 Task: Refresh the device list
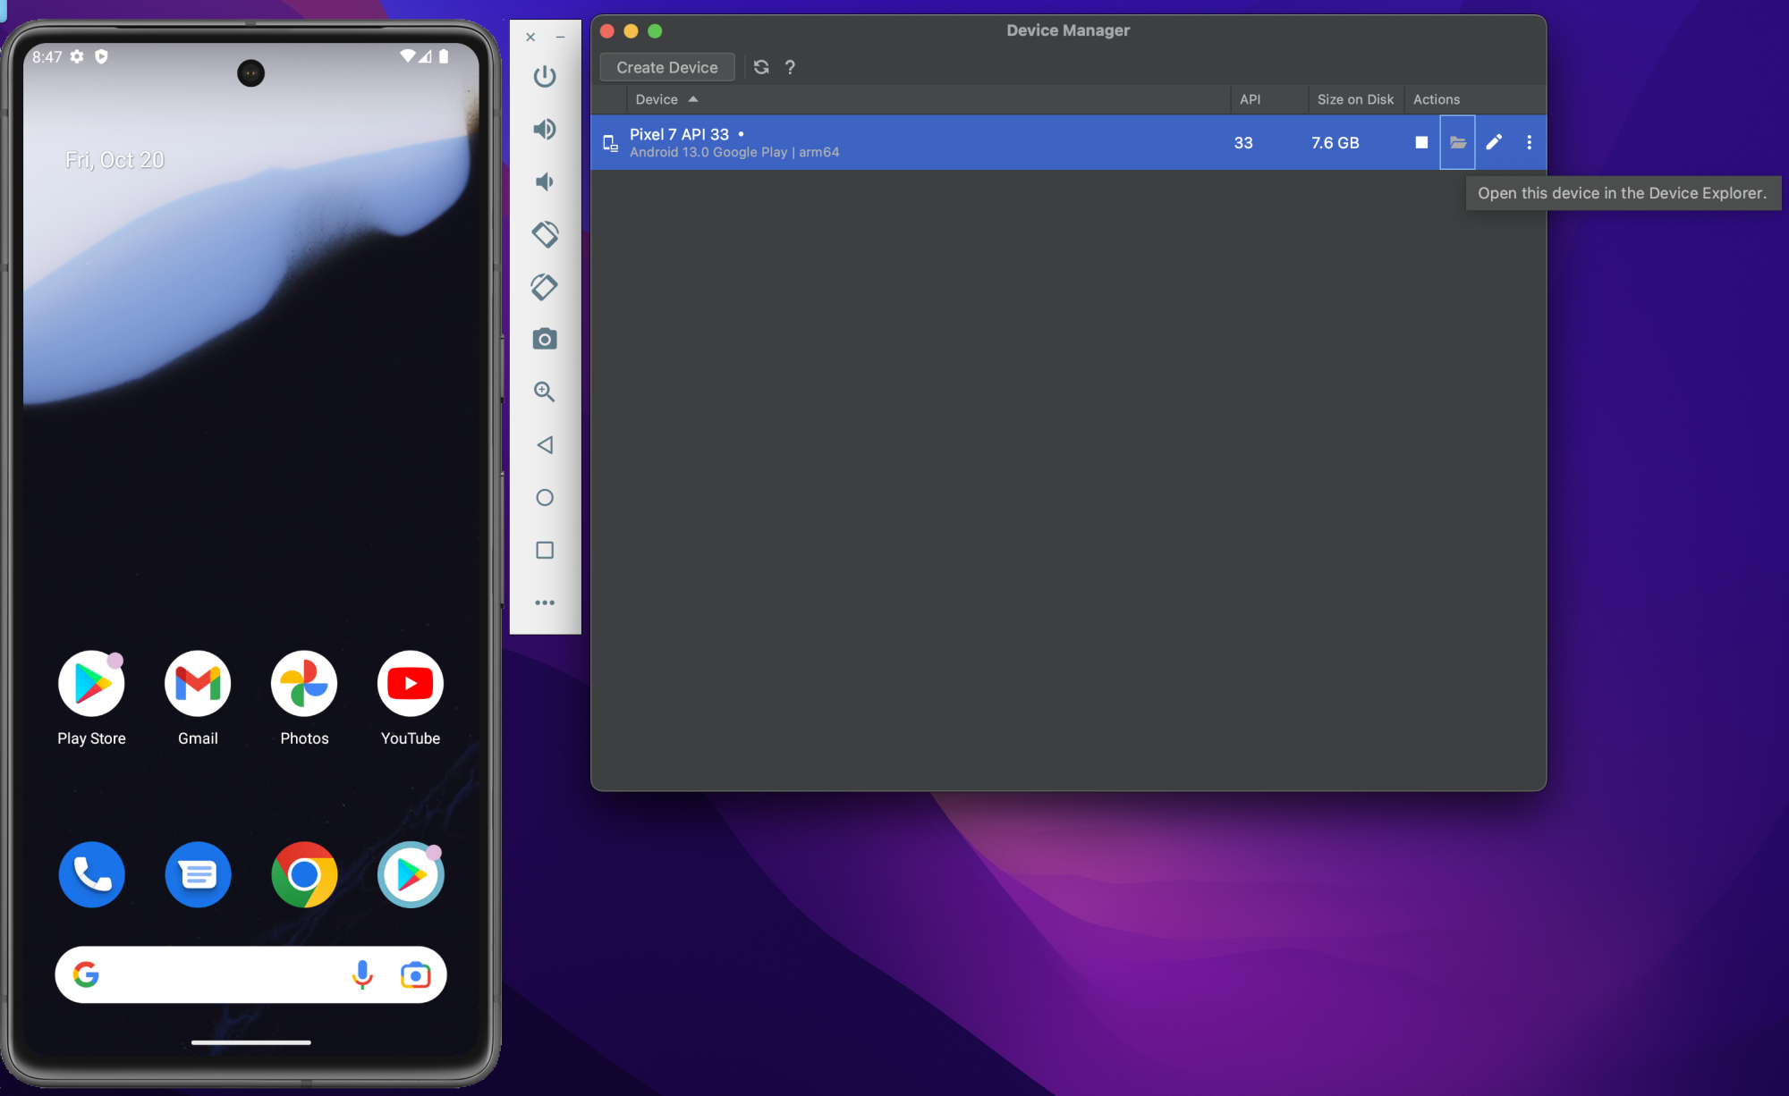pos(761,68)
